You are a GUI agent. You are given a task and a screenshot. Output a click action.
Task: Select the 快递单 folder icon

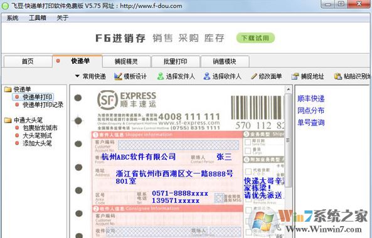8,90
